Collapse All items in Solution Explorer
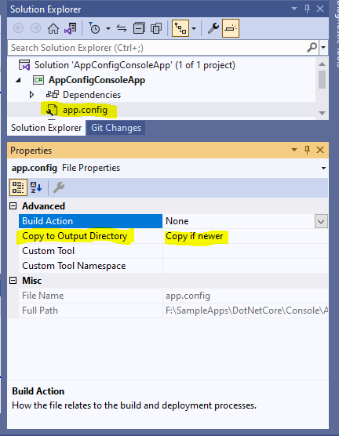 (x=139, y=28)
